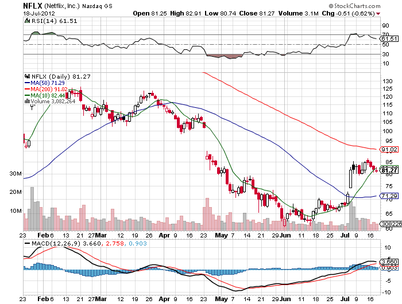Click the copyright symbol before StockCharts.com
Viewport: 402px width, 304px height.
tap(331, 6)
